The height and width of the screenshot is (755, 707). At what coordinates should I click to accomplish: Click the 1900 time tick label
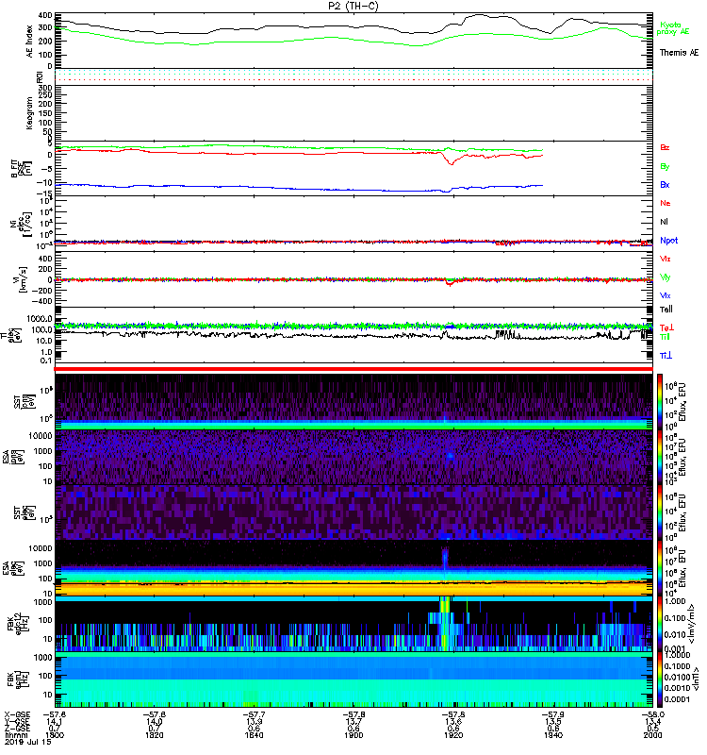click(353, 735)
